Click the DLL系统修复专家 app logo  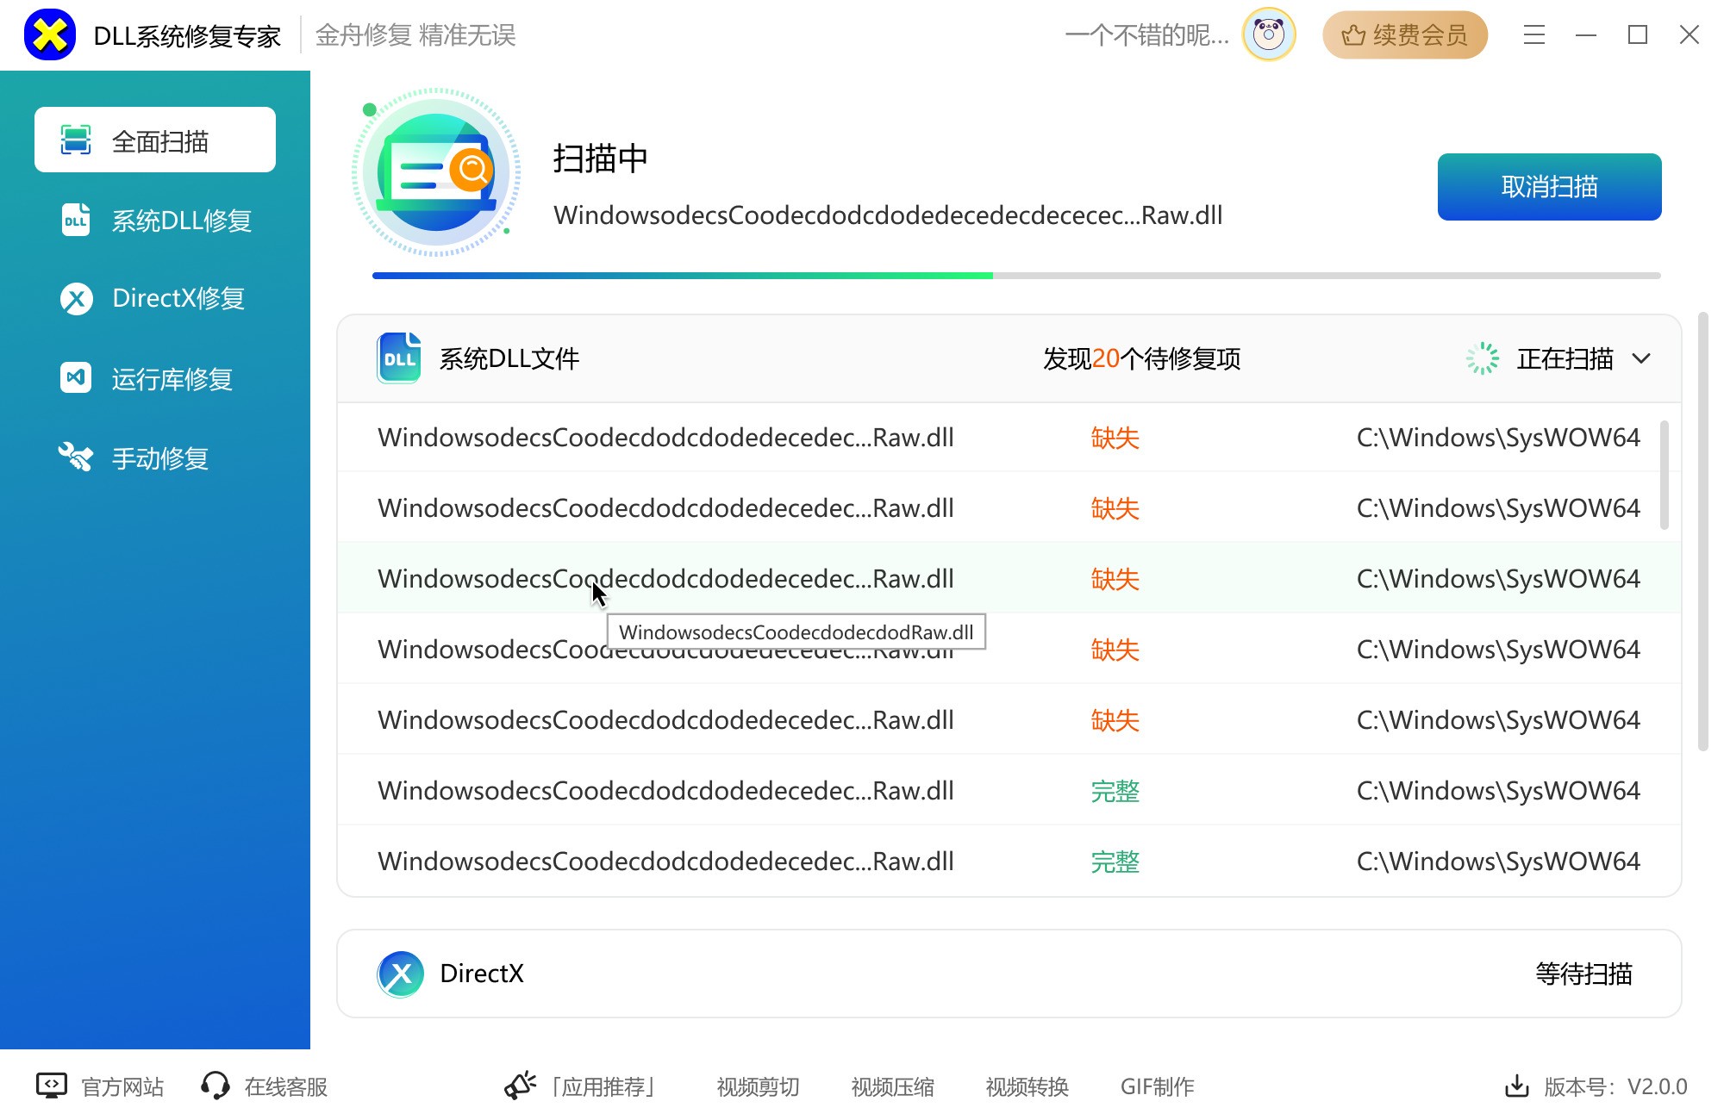pyautogui.click(x=49, y=35)
